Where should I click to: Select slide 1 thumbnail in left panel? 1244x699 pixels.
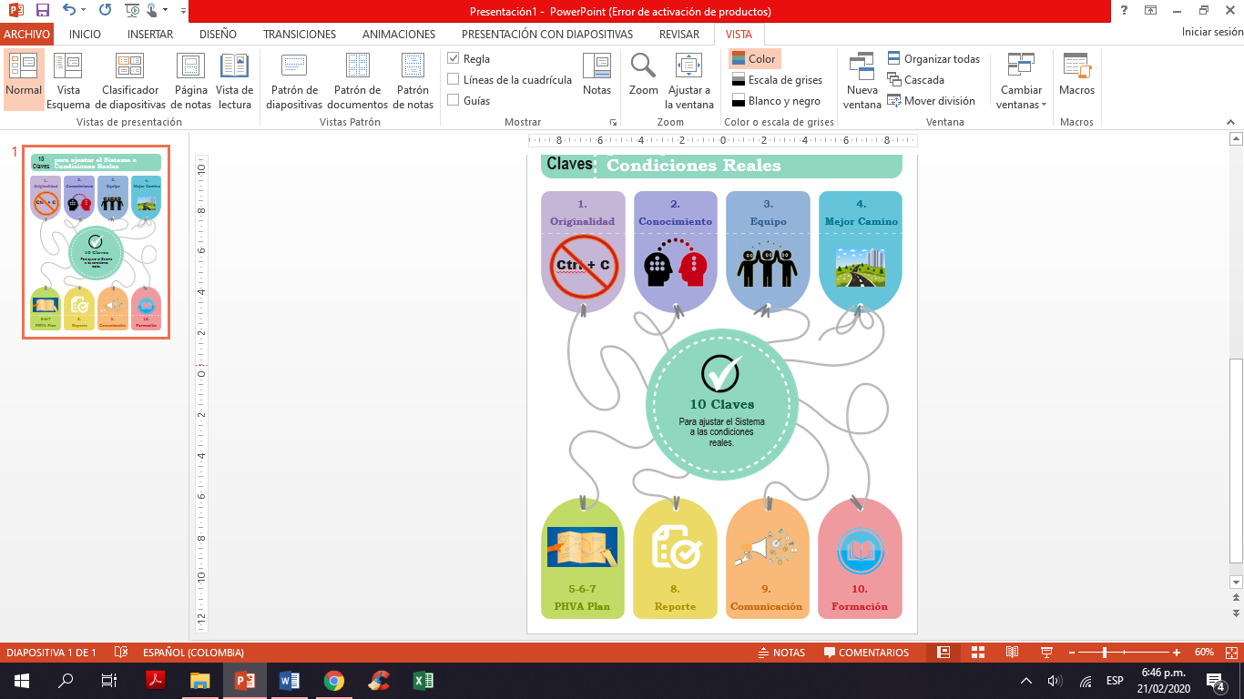(96, 242)
